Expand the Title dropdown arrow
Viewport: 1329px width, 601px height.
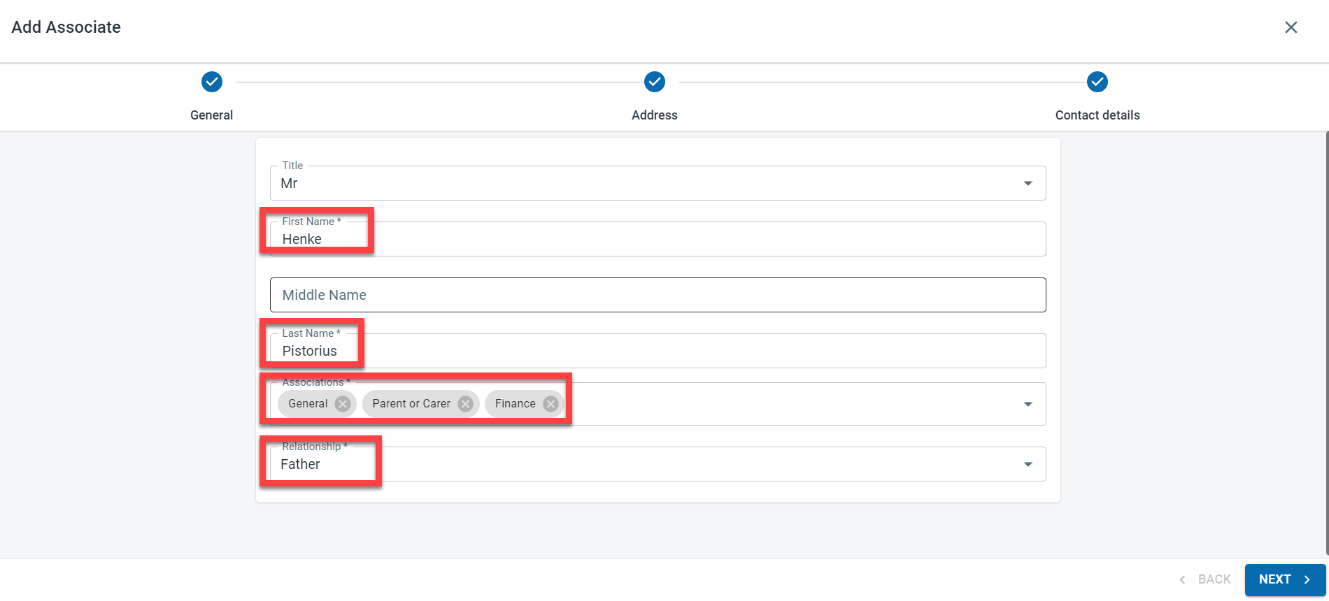pyautogui.click(x=1028, y=183)
